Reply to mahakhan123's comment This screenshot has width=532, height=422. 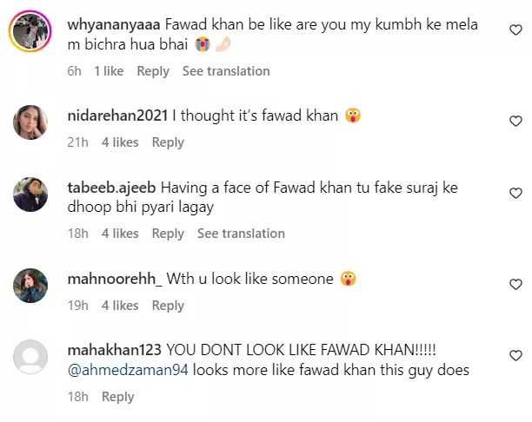(117, 397)
